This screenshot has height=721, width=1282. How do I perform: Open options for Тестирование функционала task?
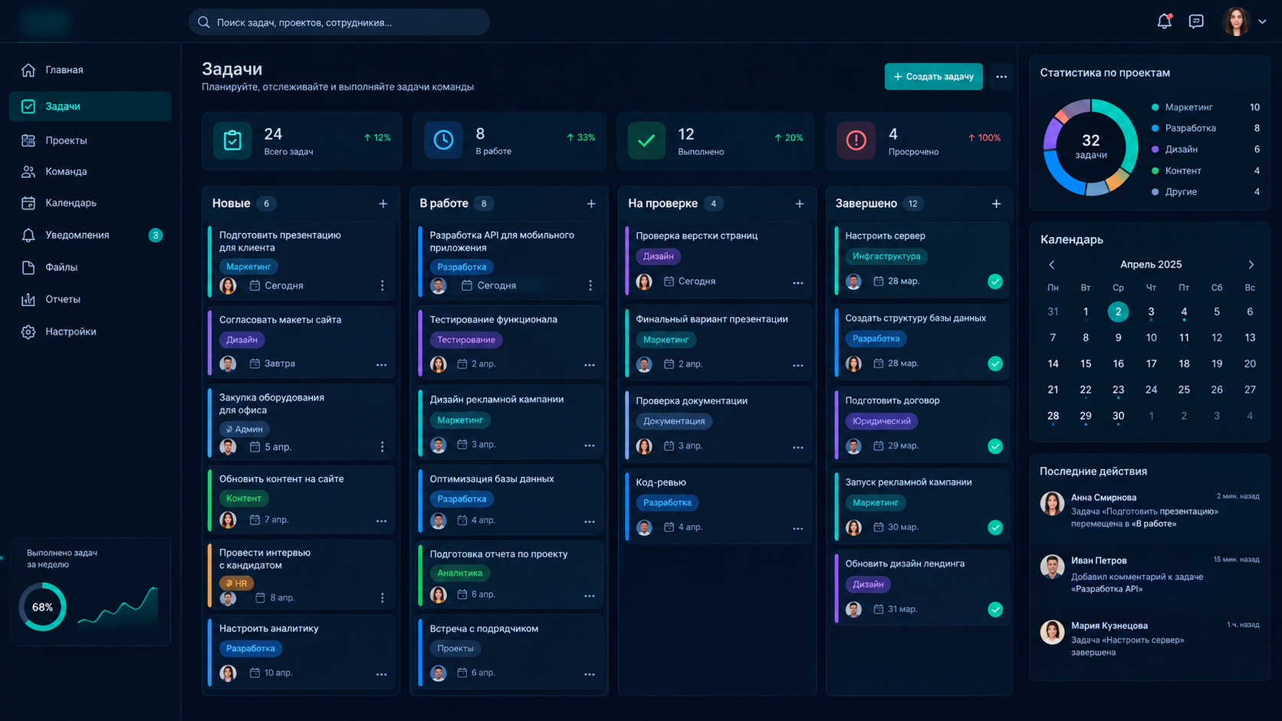pos(590,365)
